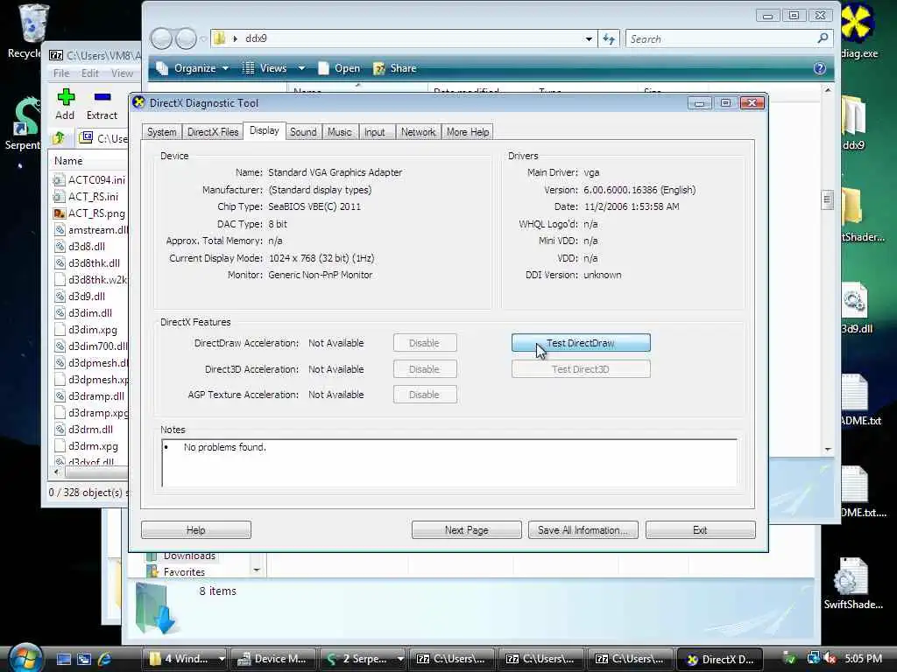Open the DirectX Files tab
897x672 pixels.
pos(213,132)
